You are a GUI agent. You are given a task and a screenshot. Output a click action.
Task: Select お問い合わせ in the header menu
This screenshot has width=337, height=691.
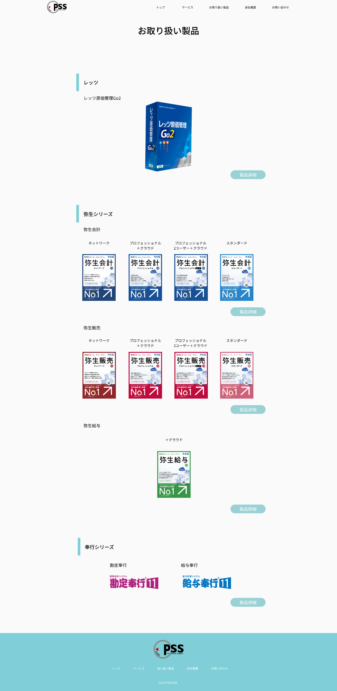click(280, 8)
